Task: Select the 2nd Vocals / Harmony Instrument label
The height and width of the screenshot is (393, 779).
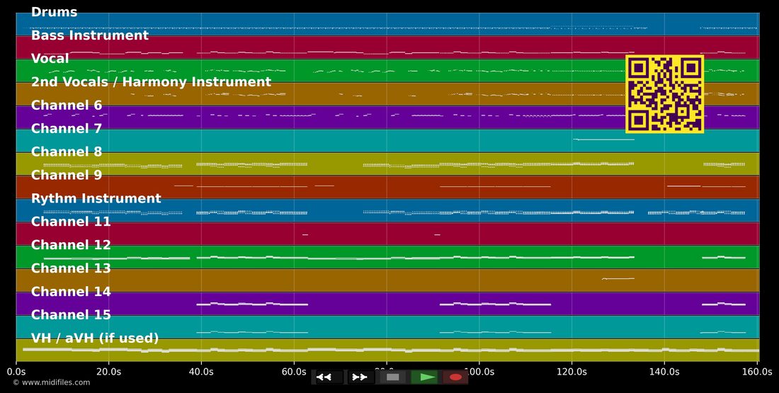Action: point(151,82)
